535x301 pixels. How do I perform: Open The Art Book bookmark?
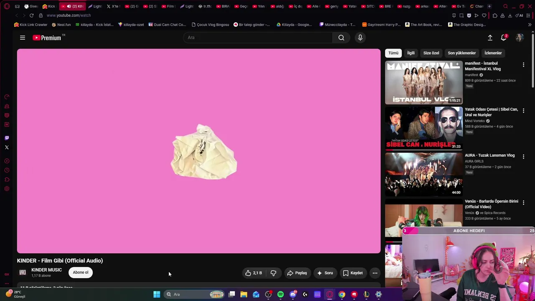[423, 25]
